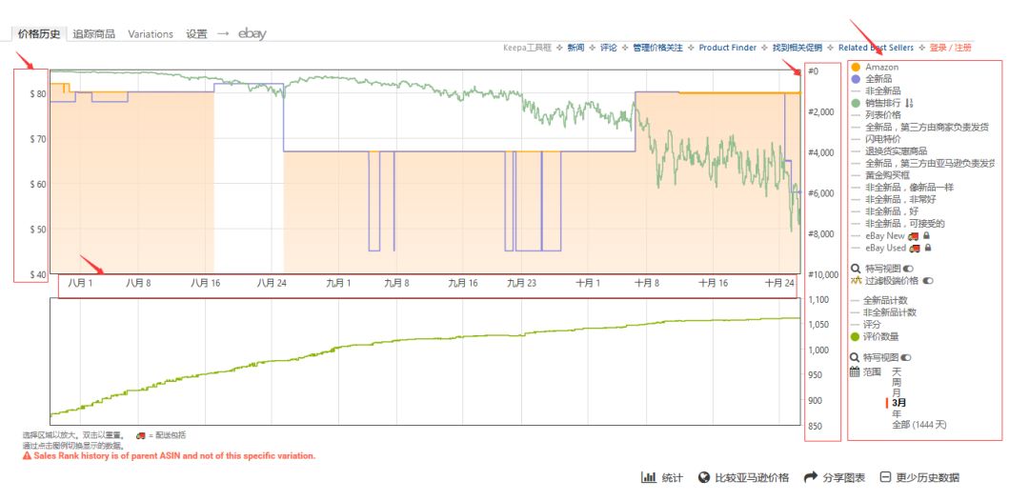The image size is (1029, 501).
Task: Toggle the upper 特写视图 switch
Action: [x=908, y=269]
